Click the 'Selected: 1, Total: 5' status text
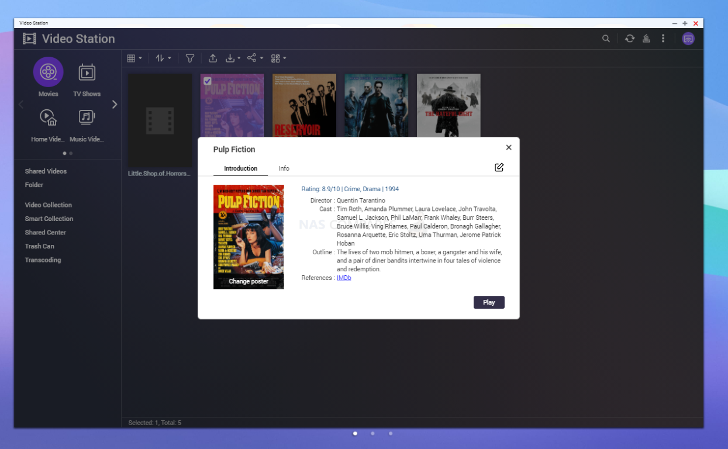This screenshot has height=449, width=728. pos(154,423)
